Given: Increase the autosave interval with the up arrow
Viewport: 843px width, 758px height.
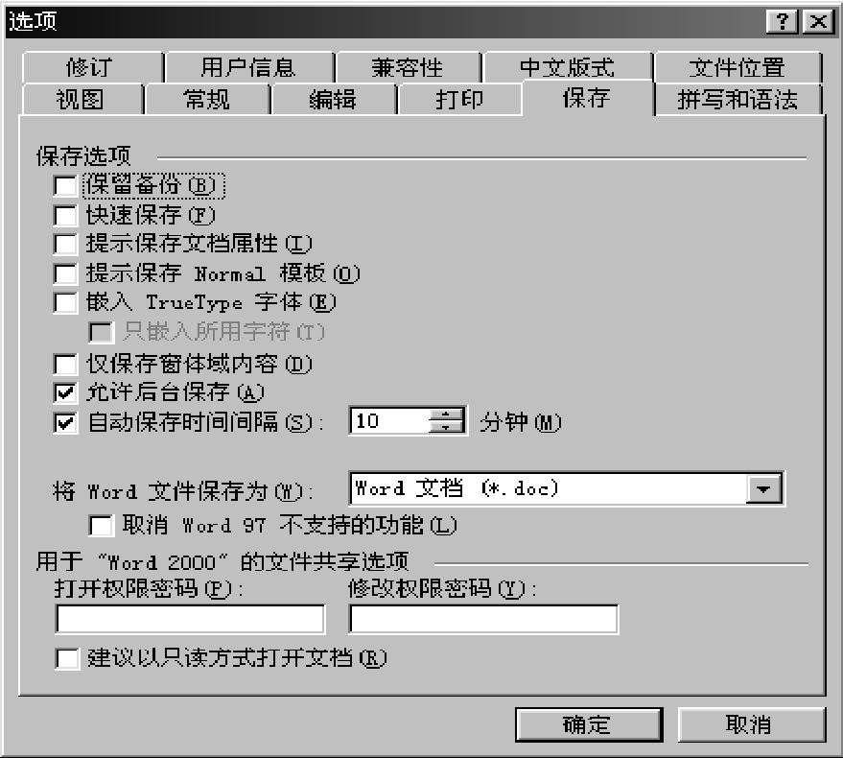Looking at the screenshot, I should [x=446, y=415].
